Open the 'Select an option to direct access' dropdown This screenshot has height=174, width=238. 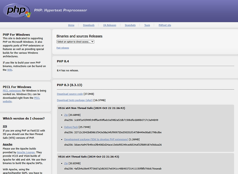[x=76, y=42]
